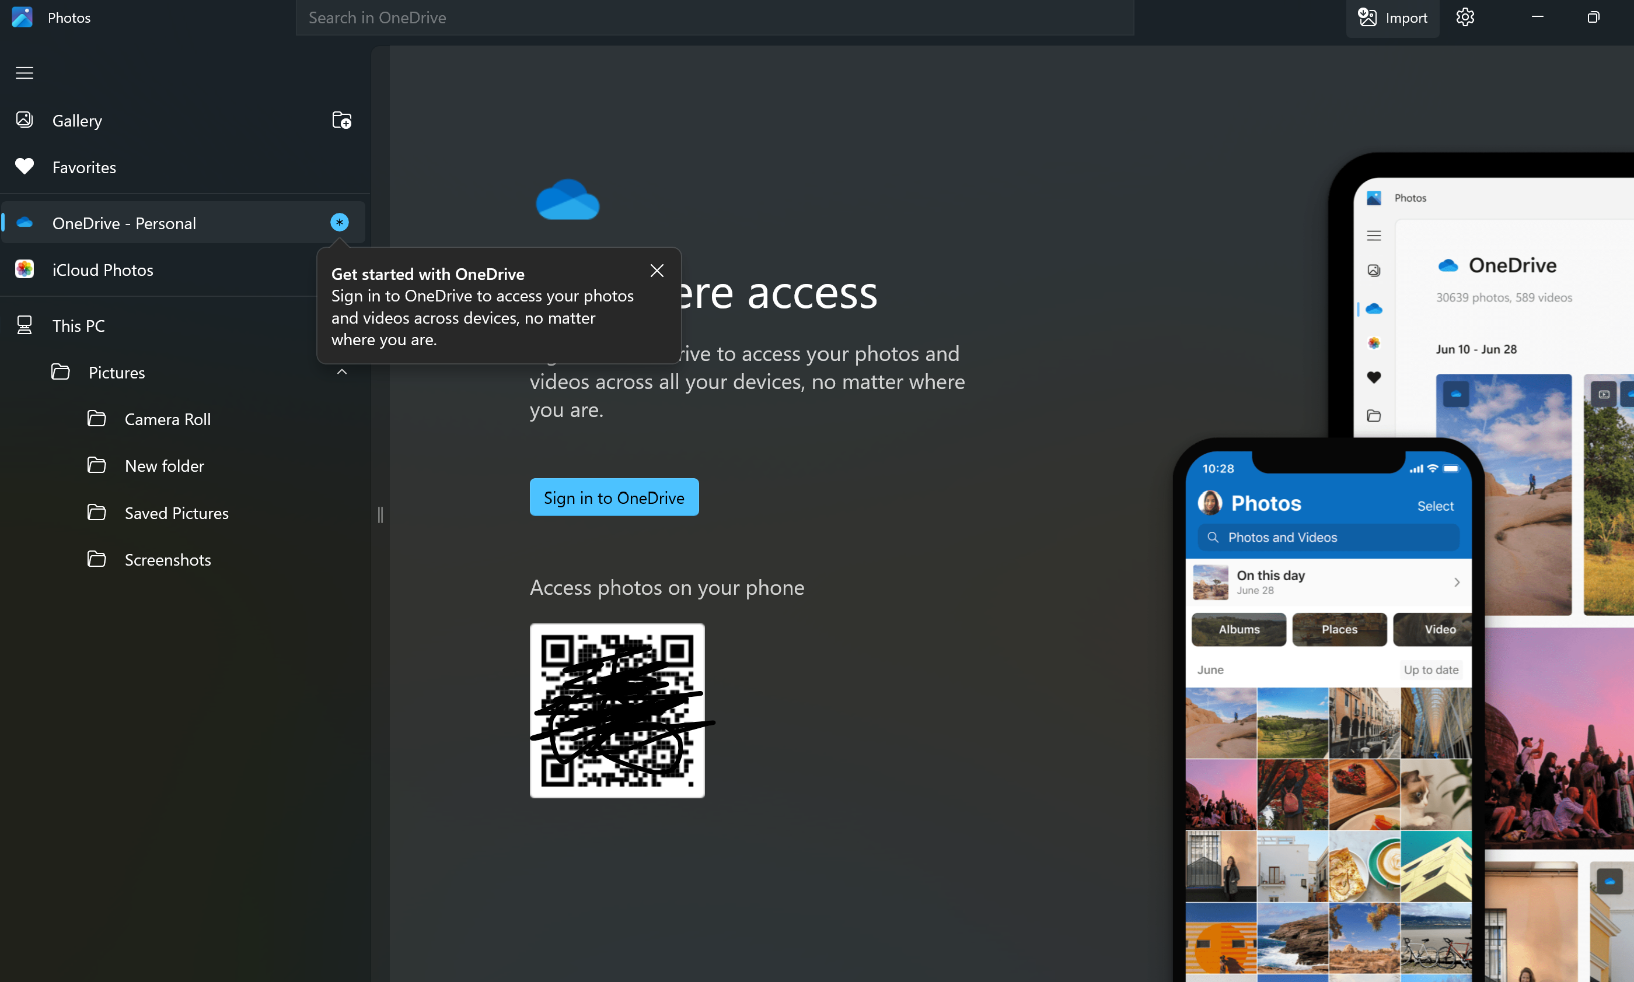Image resolution: width=1634 pixels, height=982 pixels.
Task: Close the Get started with OneDrive tooltip
Action: [x=657, y=271]
